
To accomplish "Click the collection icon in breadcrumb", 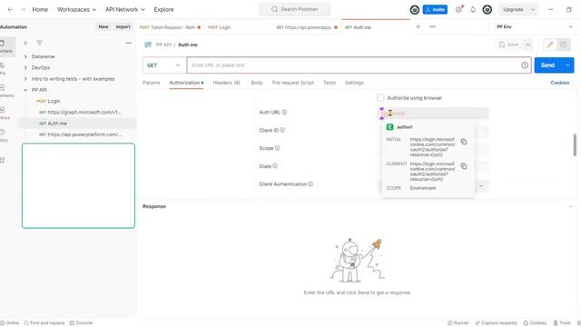I will pyautogui.click(x=148, y=45).
